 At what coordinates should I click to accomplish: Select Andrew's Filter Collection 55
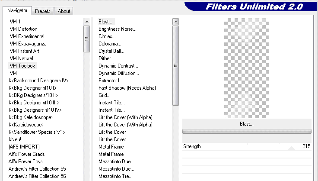tap(37, 169)
